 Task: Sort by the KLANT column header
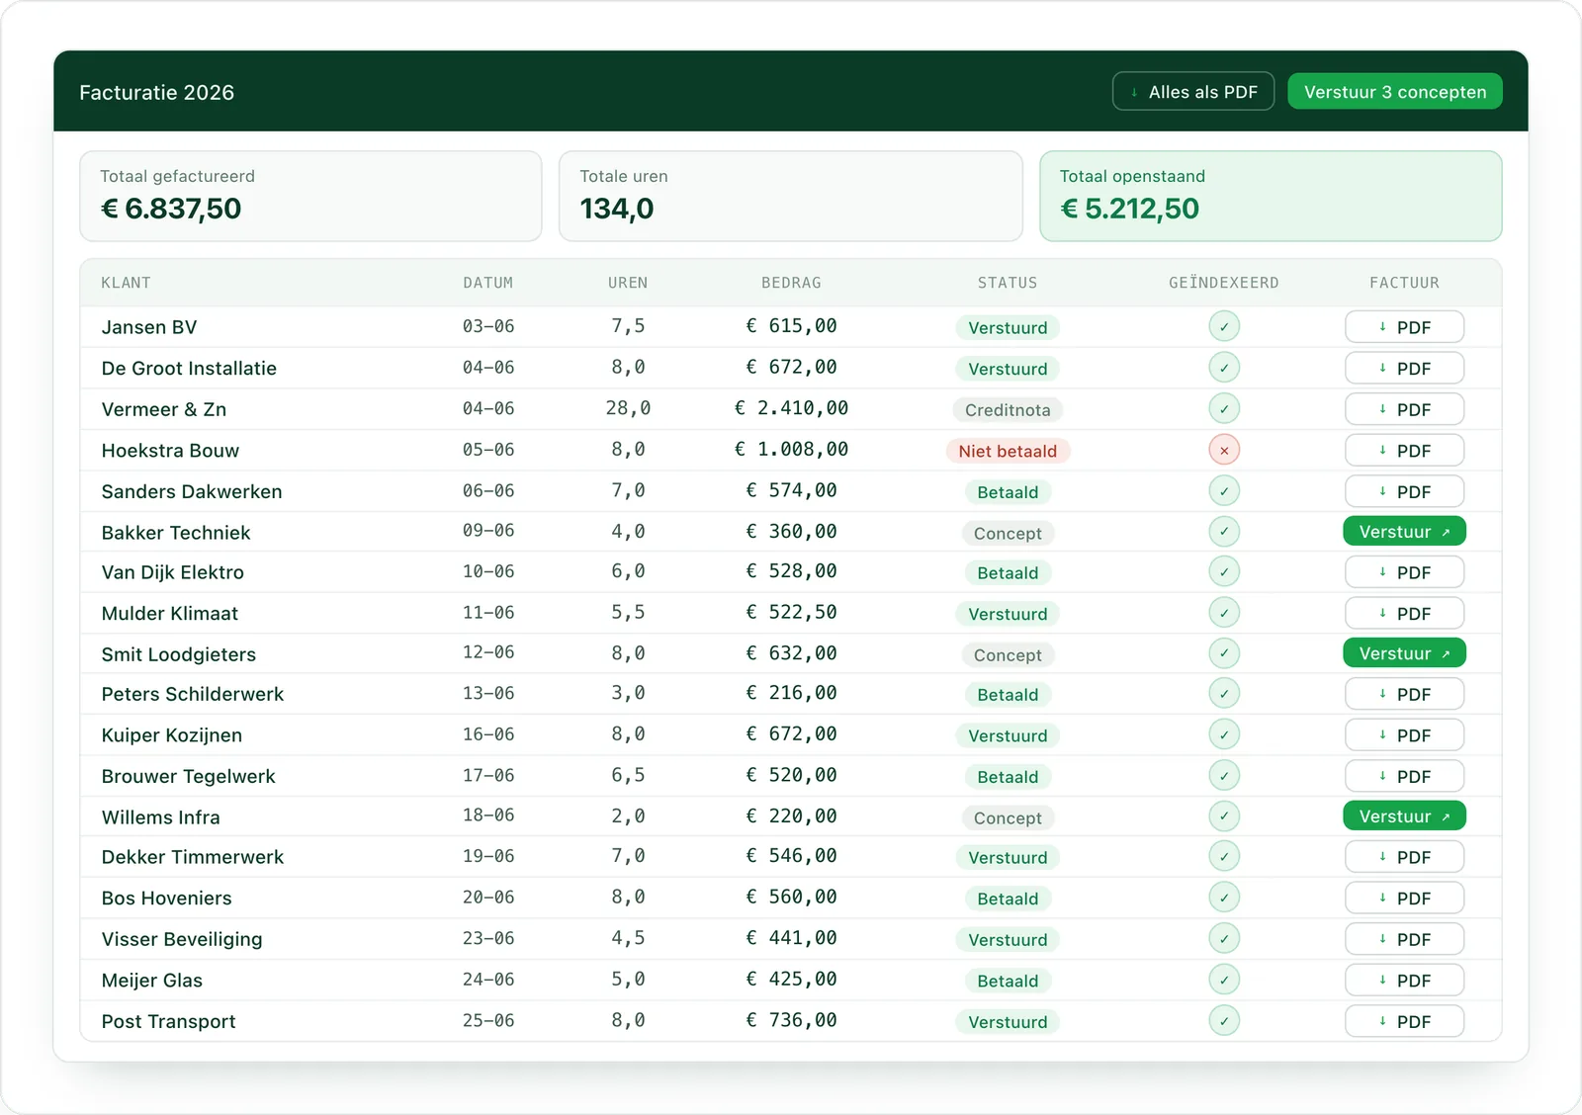(126, 283)
